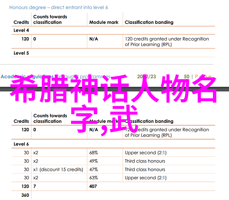This screenshot has width=229, height=200.
Task: Click the total weighting value 7
Action: [35, 186]
